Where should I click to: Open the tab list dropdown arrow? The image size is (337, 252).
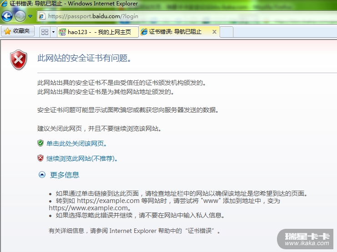[x=53, y=32]
